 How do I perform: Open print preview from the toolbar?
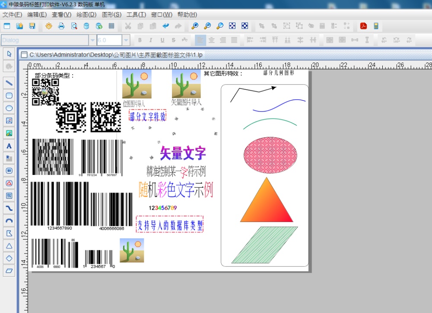pyautogui.click(x=74, y=26)
